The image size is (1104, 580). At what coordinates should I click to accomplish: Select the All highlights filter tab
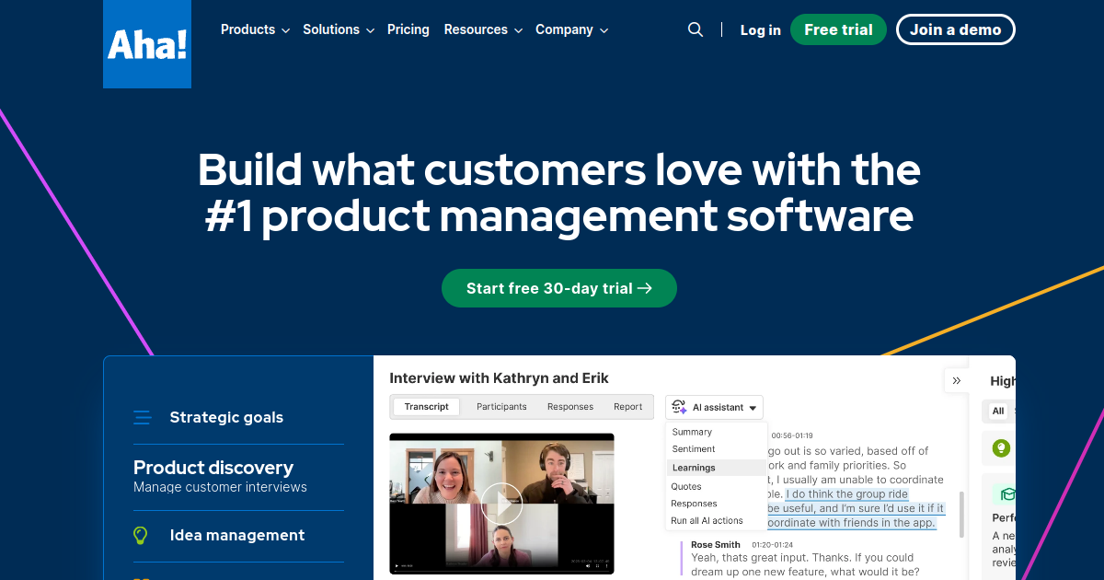coord(998,412)
